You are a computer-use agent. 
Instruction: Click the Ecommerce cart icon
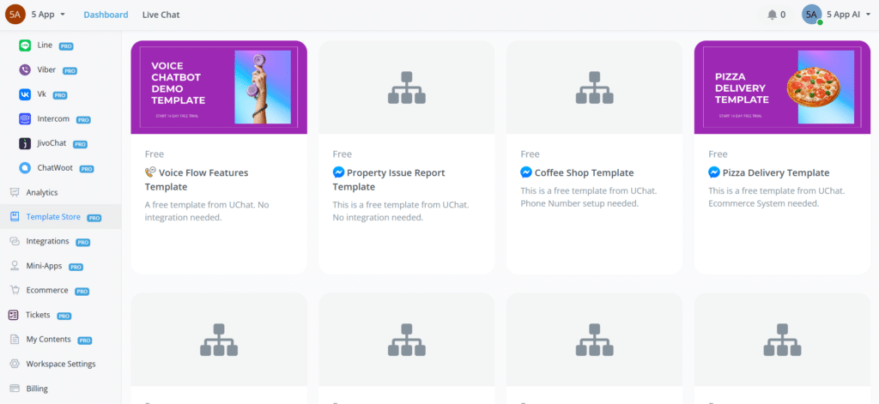coord(15,291)
